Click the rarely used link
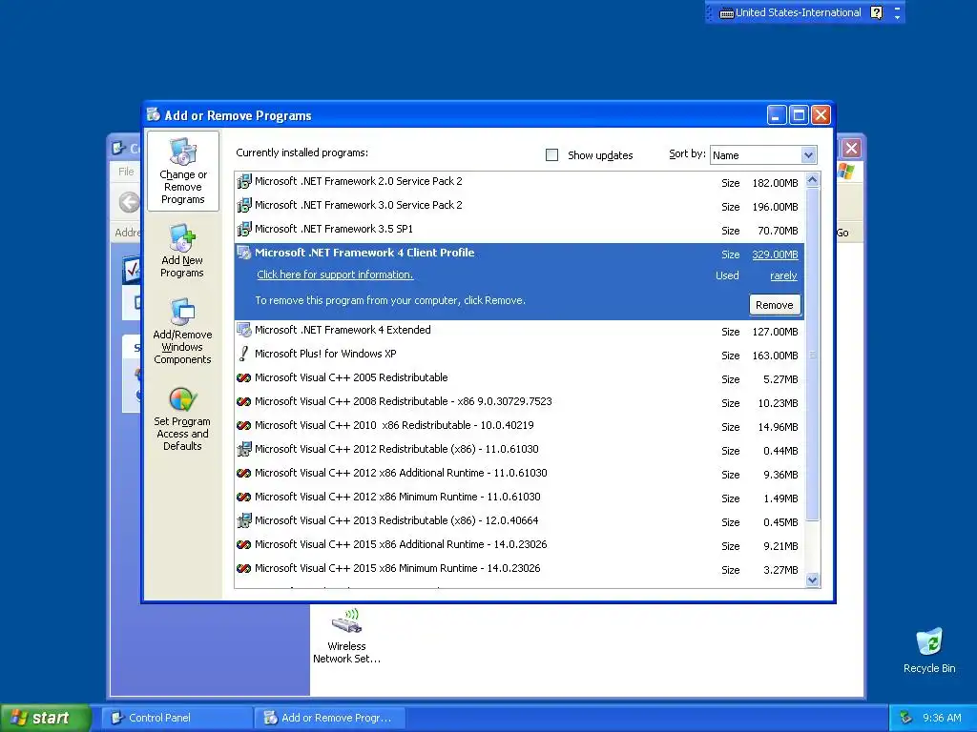 tap(784, 275)
